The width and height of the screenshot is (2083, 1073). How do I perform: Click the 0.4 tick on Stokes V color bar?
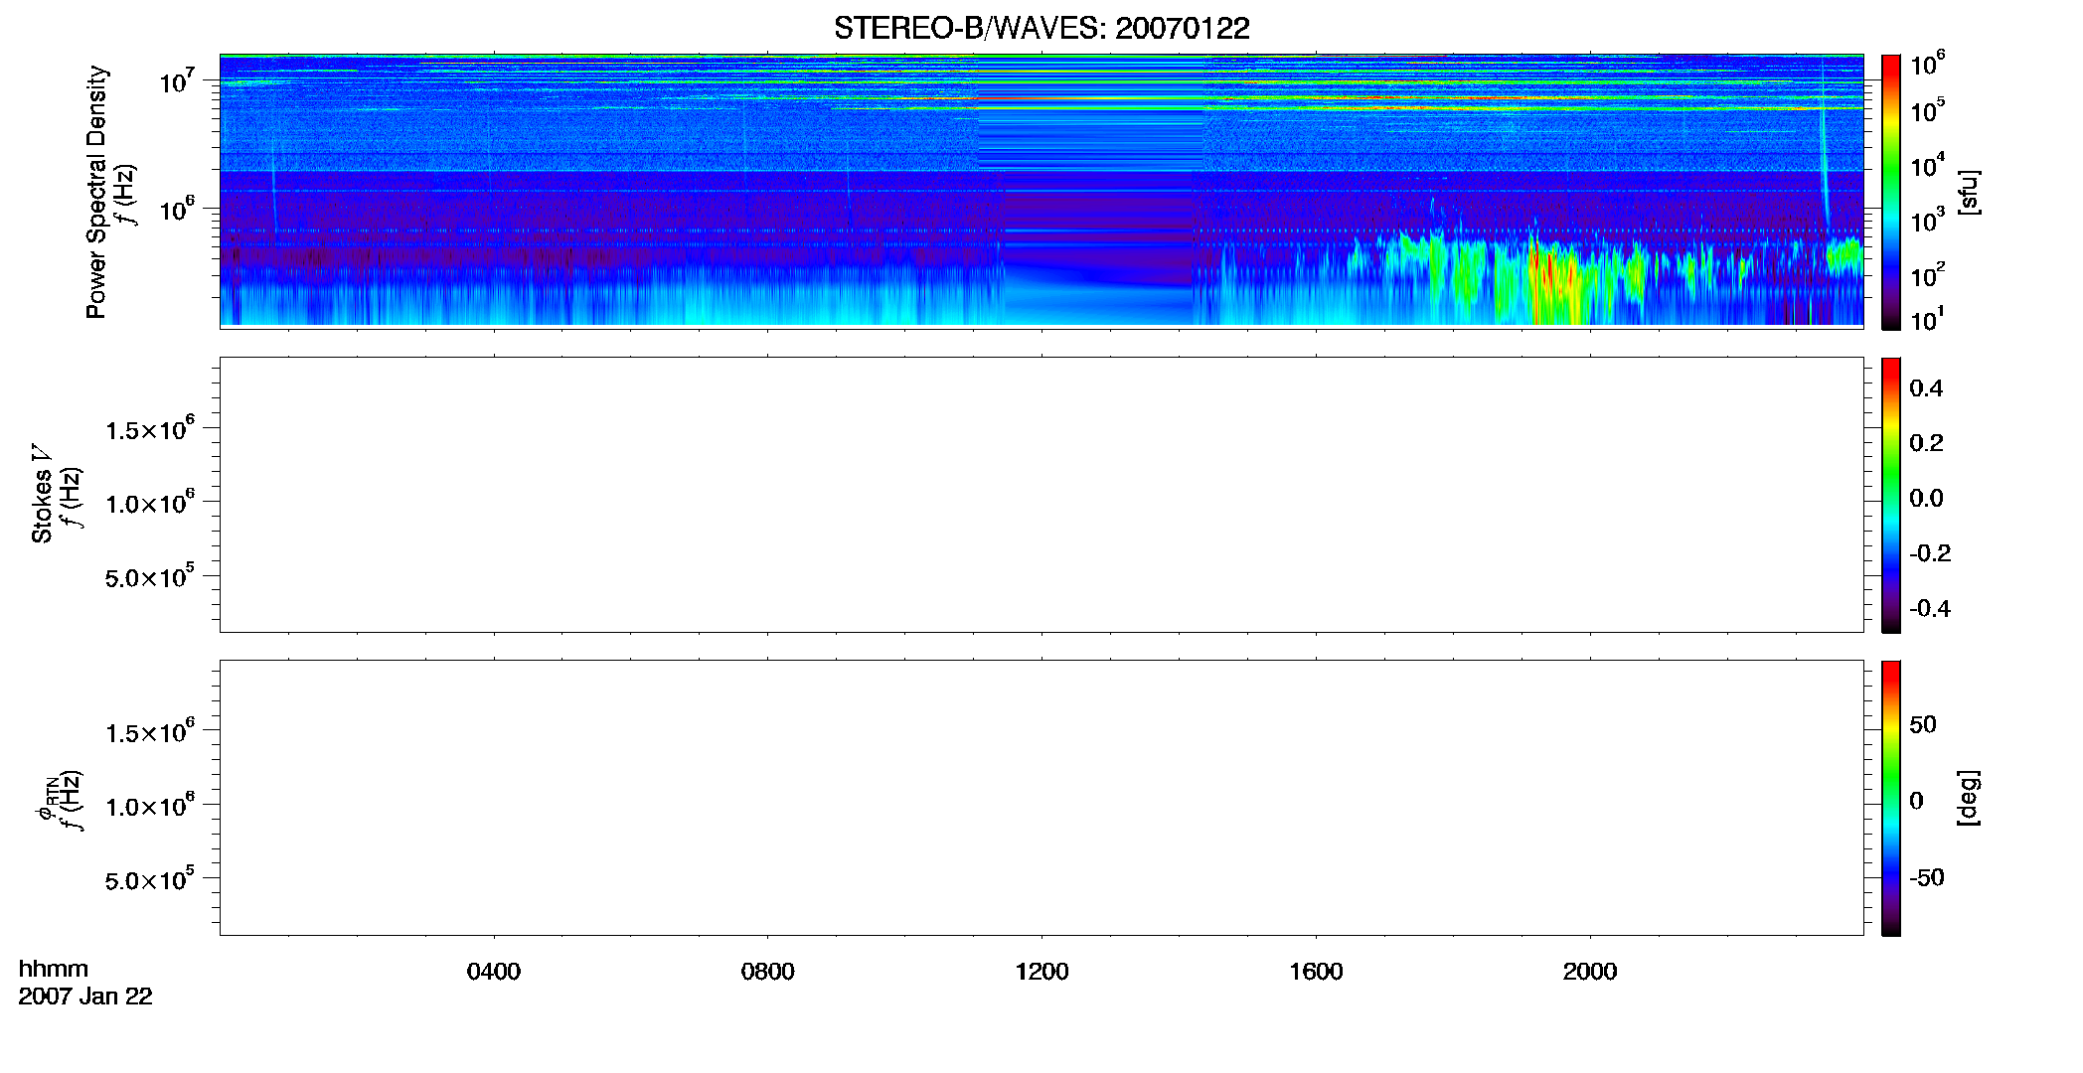(x=1926, y=388)
